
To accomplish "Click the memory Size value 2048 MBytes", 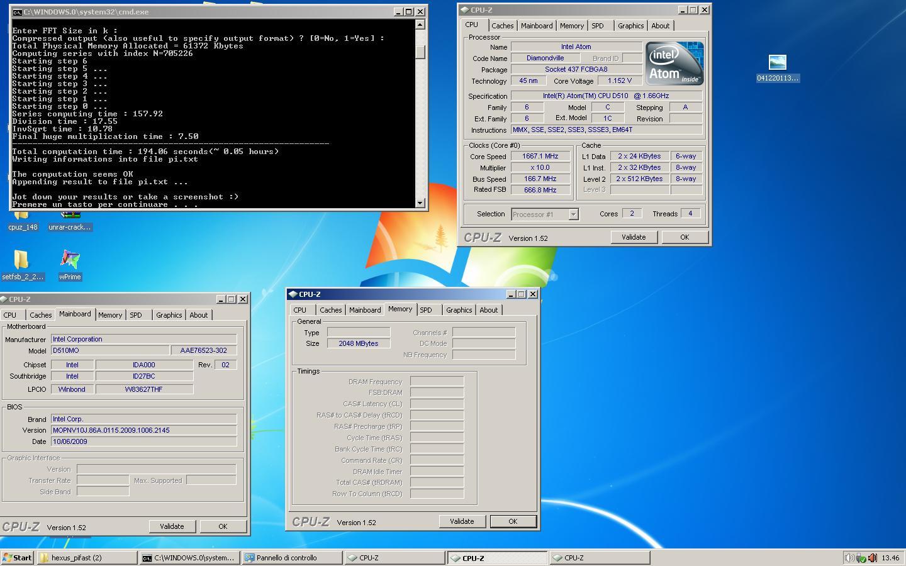I will click(359, 343).
